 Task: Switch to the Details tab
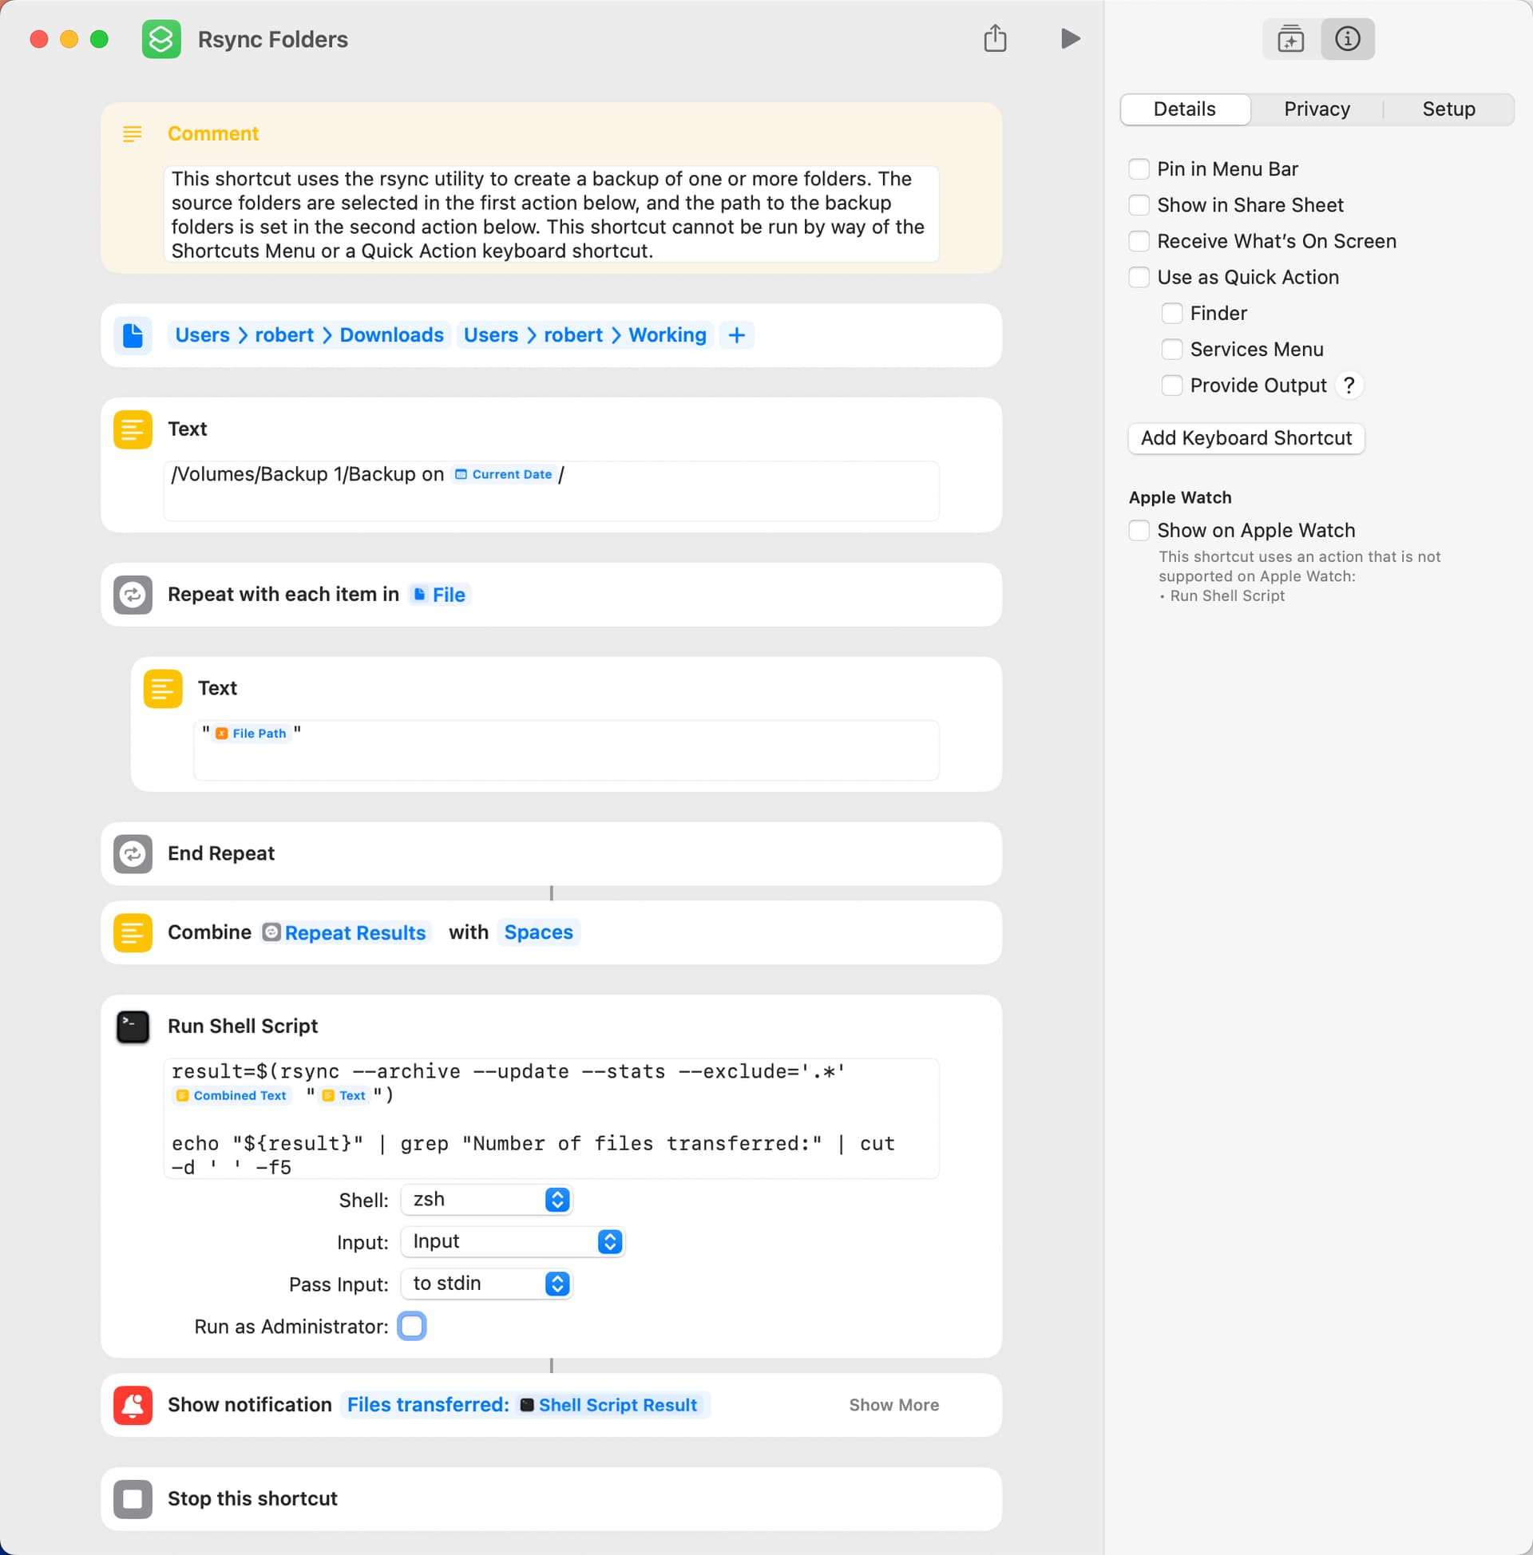click(1184, 109)
